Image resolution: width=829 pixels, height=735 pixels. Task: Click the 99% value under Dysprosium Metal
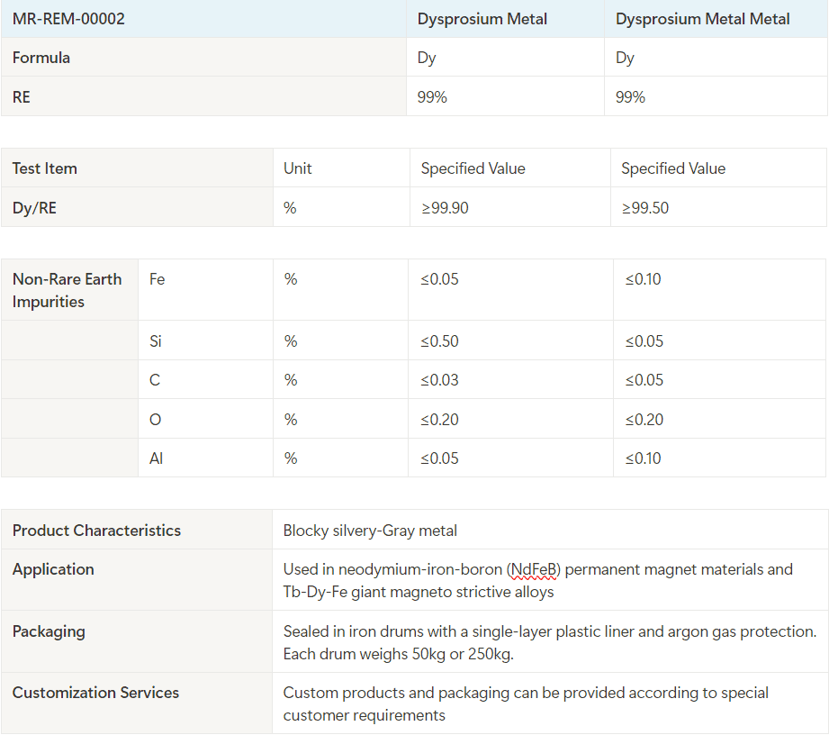pos(432,96)
